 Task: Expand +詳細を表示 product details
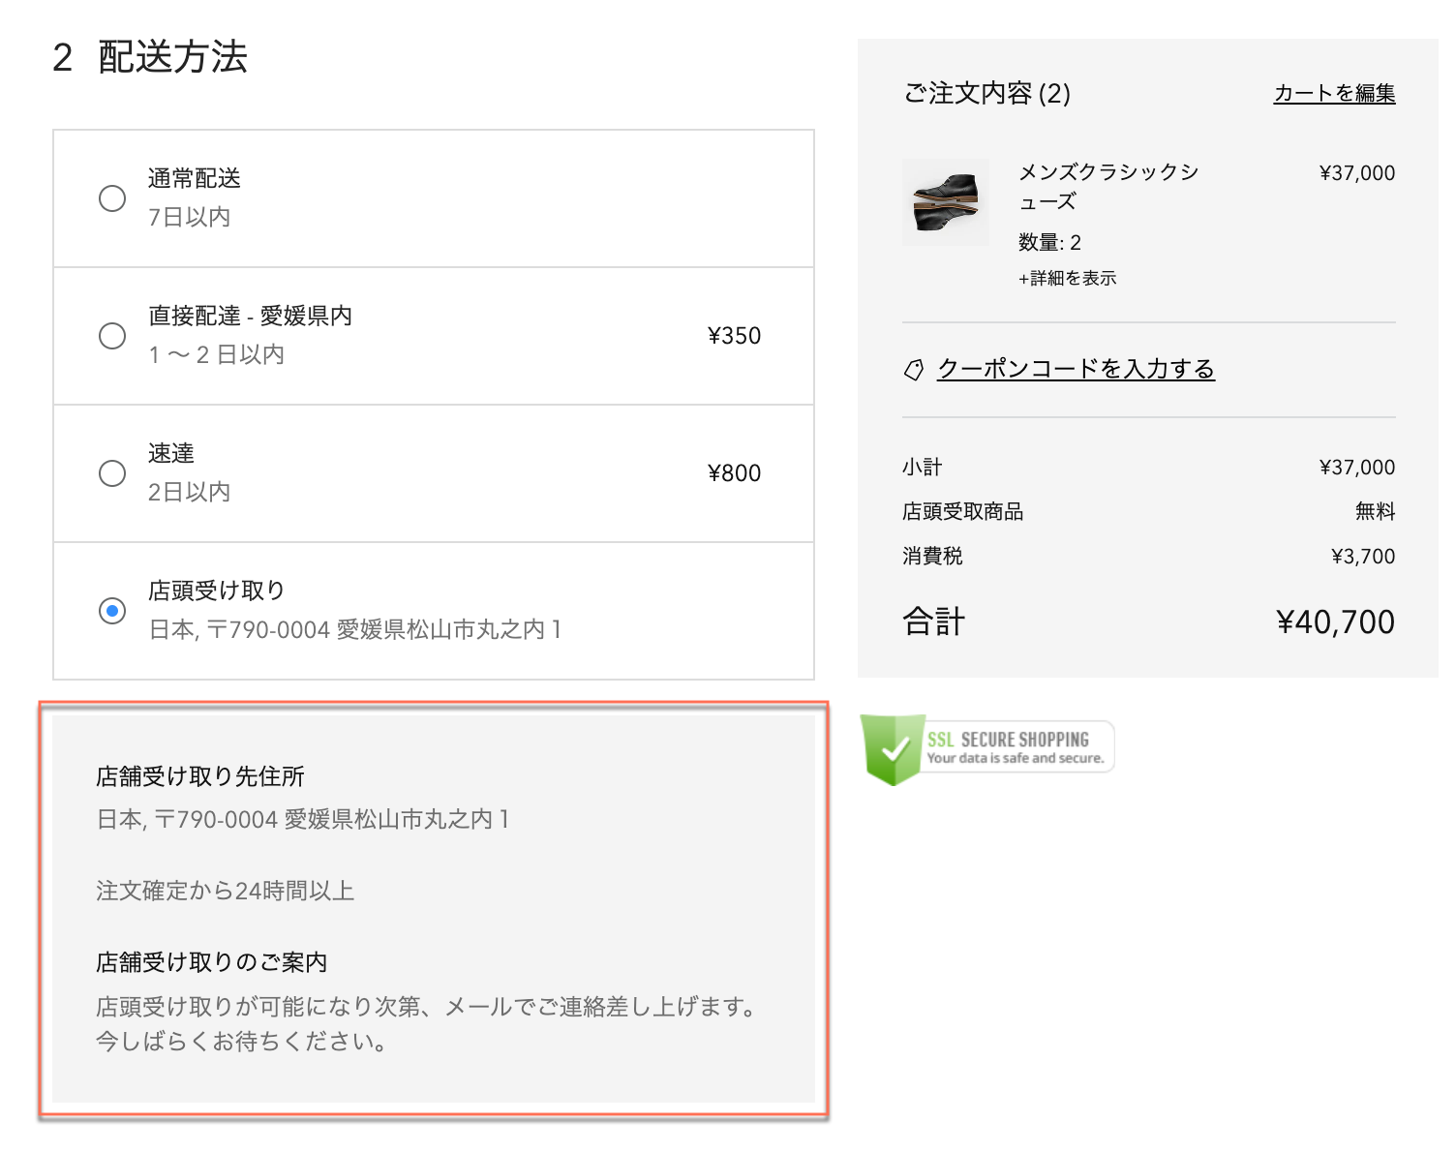[1068, 278]
